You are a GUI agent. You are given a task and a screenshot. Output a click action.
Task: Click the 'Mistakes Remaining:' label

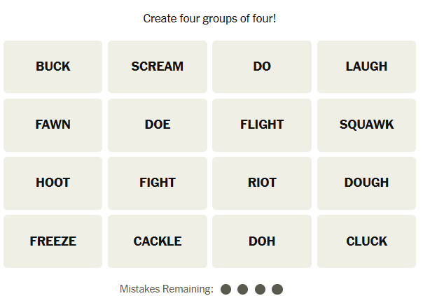click(166, 289)
